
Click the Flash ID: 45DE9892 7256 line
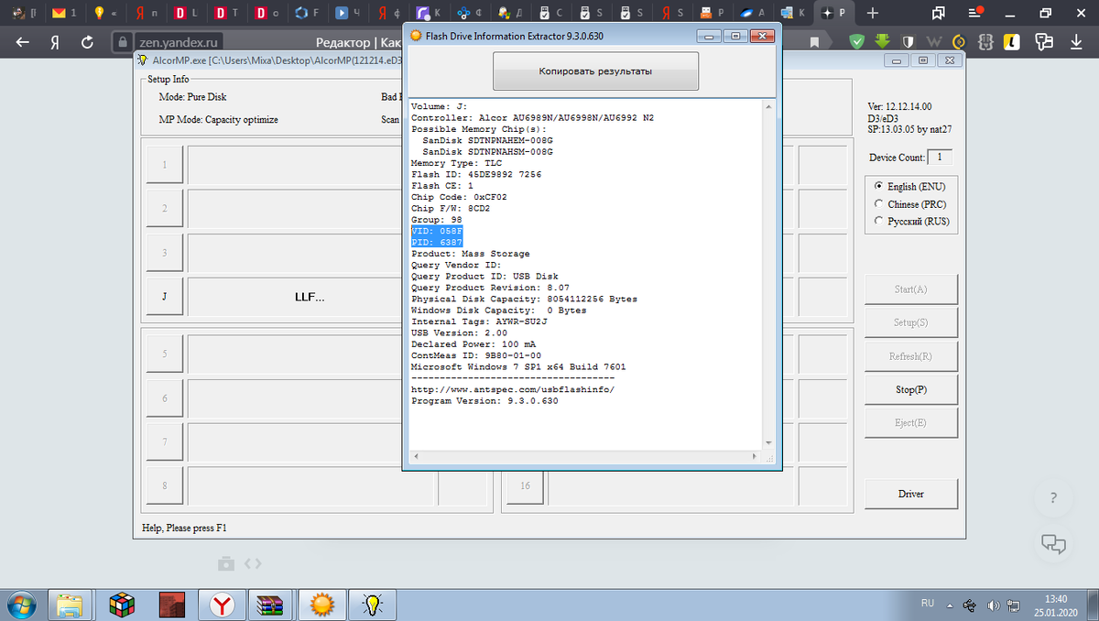tap(476, 174)
